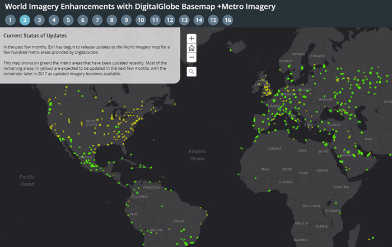Click the 'ETHIOPIA' country label
This screenshot has width=392, height=247.
(341, 187)
